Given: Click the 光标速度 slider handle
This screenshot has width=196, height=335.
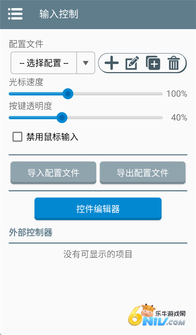Looking at the screenshot, I should (68, 93).
